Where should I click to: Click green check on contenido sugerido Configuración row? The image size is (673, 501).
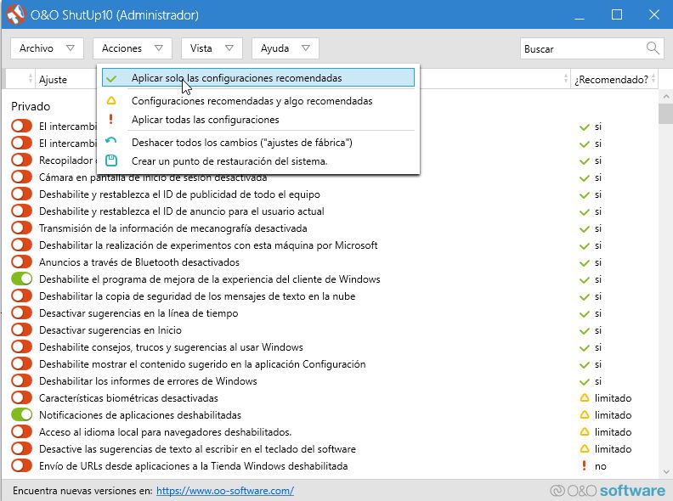pyautogui.click(x=584, y=365)
